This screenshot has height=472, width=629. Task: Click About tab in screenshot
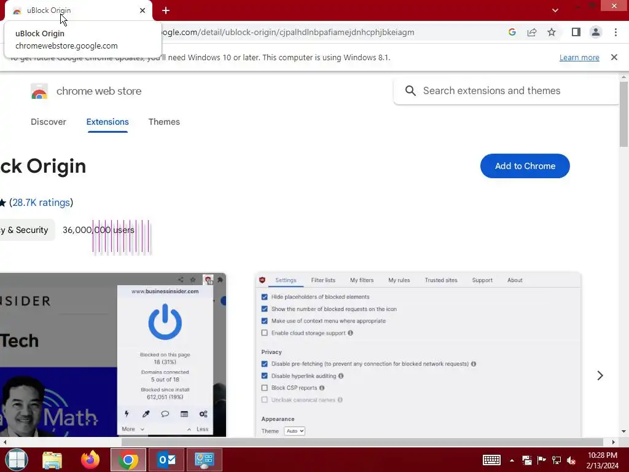(x=515, y=280)
